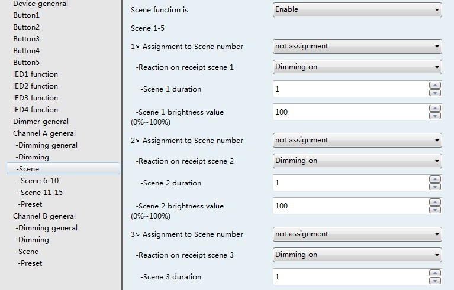Click the Scene 1 brightness value field
Screen dimensions: 454x290
point(349,112)
